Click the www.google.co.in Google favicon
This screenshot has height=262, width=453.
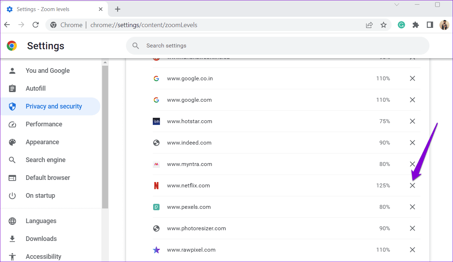156,79
